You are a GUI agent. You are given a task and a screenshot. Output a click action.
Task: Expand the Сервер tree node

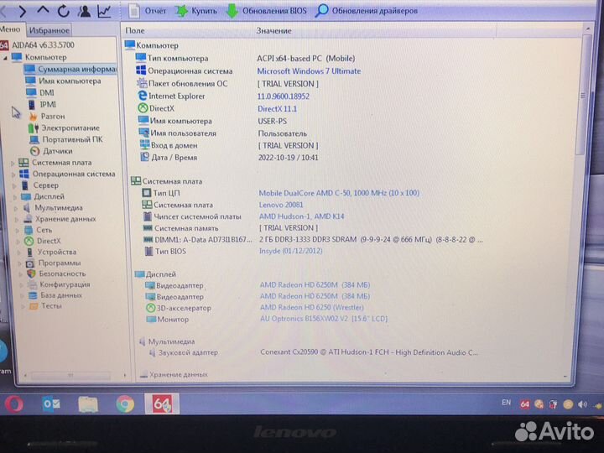coord(14,186)
